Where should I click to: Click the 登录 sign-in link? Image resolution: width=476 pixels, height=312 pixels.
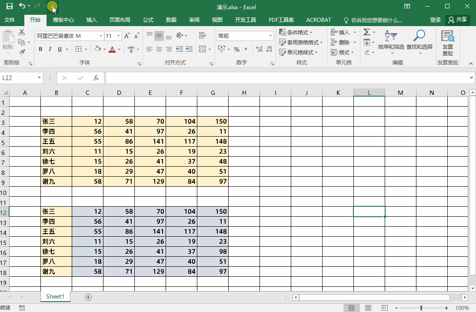(x=435, y=20)
